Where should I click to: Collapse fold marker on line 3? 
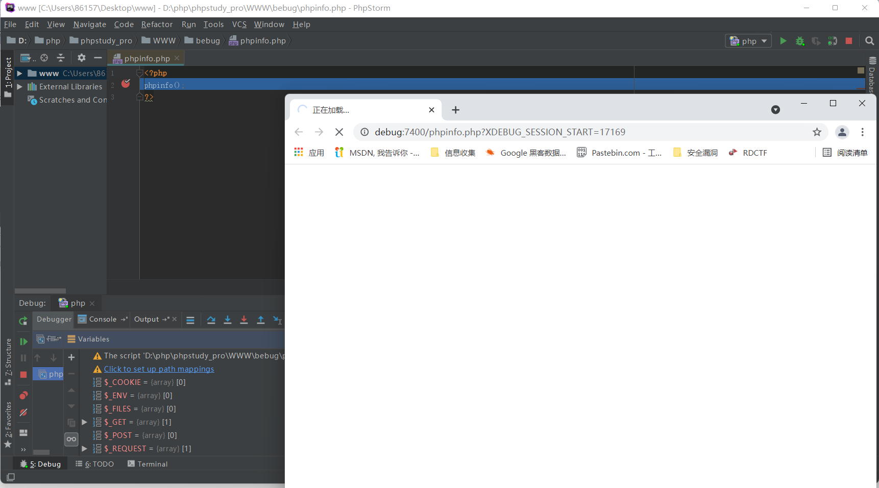tap(139, 97)
